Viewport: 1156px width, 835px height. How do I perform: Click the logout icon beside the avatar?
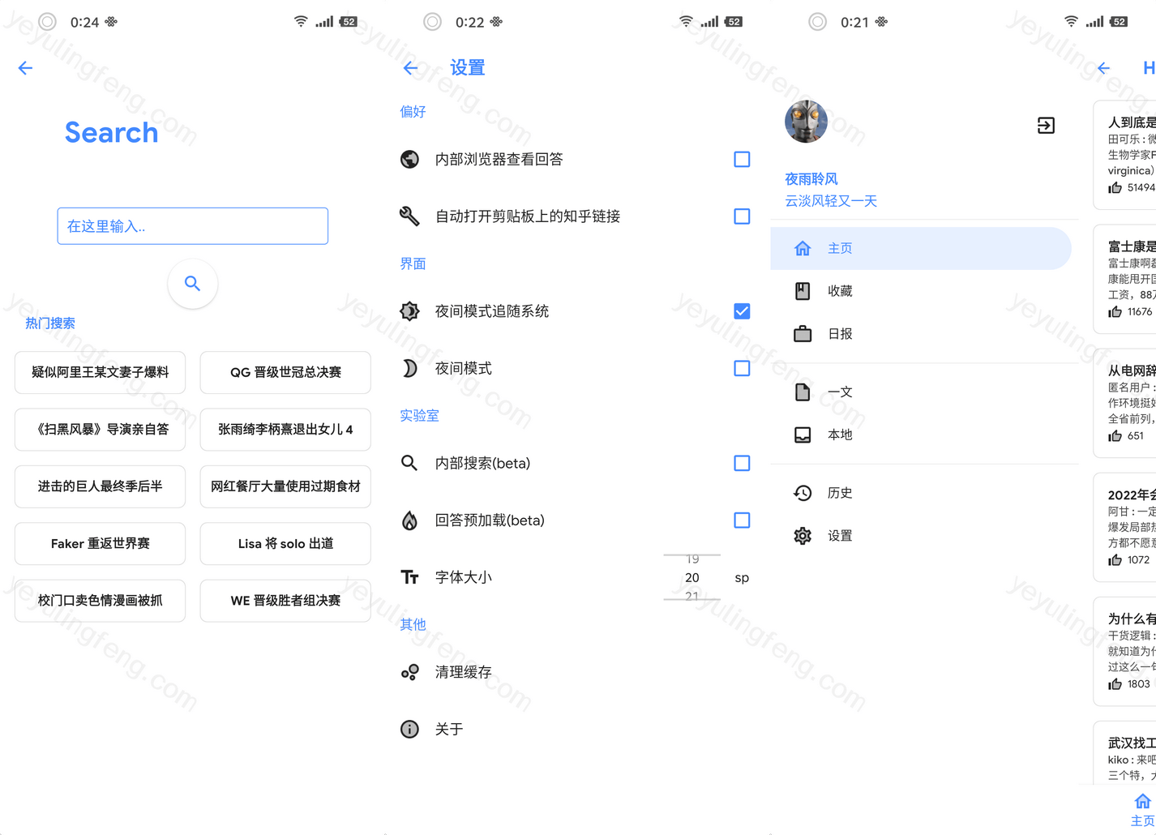1046,126
